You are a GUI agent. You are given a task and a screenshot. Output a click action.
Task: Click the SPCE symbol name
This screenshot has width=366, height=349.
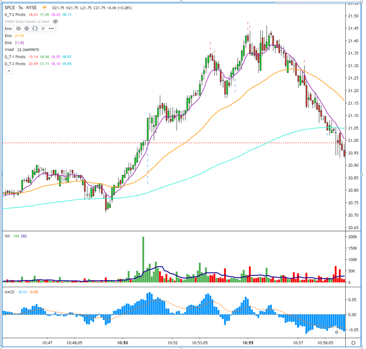10,8
